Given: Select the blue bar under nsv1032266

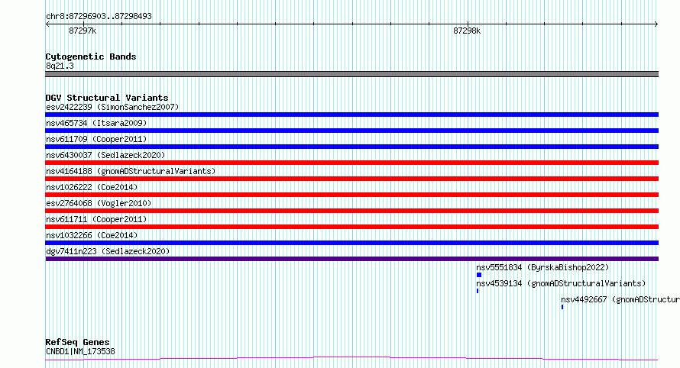Looking at the screenshot, I should [x=351, y=243].
